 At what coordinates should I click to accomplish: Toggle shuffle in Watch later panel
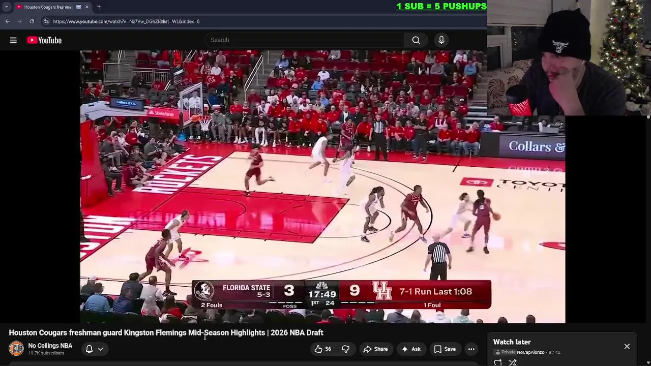tap(513, 362)
